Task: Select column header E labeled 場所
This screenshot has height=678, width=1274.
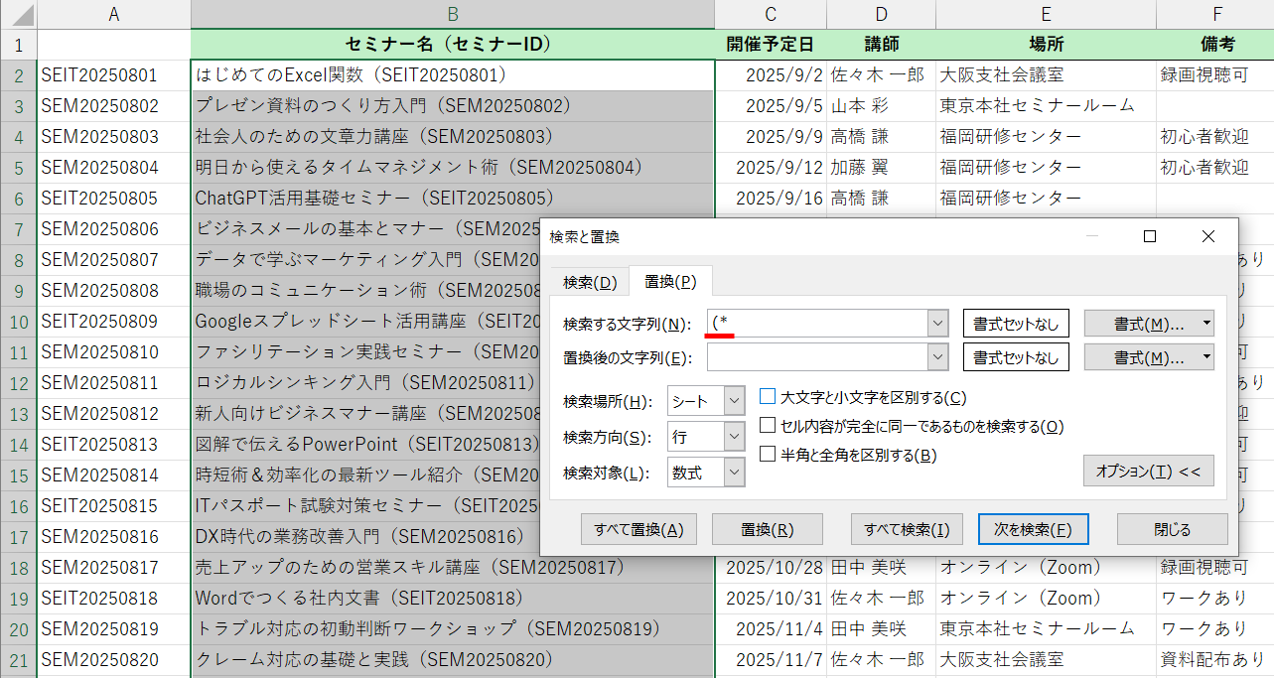Action: [x=1045, y=14]
